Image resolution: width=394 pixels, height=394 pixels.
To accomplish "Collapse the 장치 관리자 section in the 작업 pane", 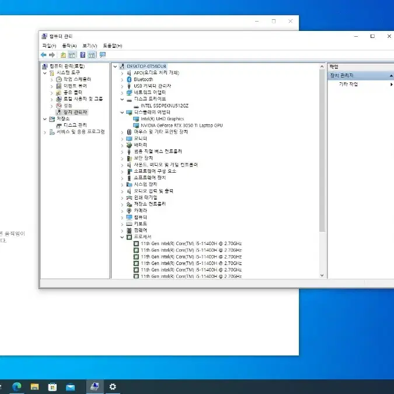I will (x=391, y=76).
